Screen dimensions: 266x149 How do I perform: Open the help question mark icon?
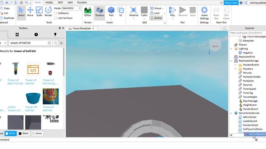(241, 3)
